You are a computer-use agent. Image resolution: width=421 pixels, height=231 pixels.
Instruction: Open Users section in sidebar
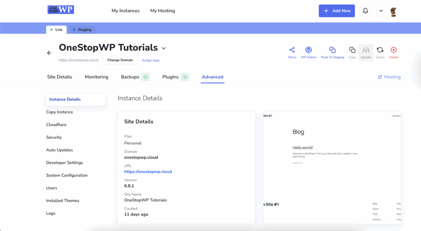[x=51, y=188]
